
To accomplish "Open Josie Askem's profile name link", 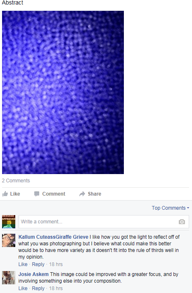I will pos(33,274).
